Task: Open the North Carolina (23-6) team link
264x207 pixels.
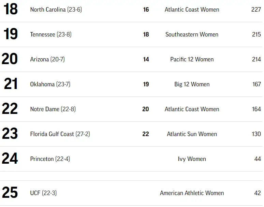Action: [x=56, y=10]
